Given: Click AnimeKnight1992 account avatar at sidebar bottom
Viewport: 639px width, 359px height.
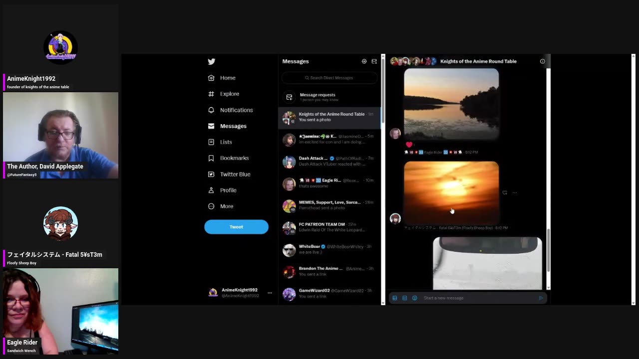Looking at the screenshot, I should (213, 293).
